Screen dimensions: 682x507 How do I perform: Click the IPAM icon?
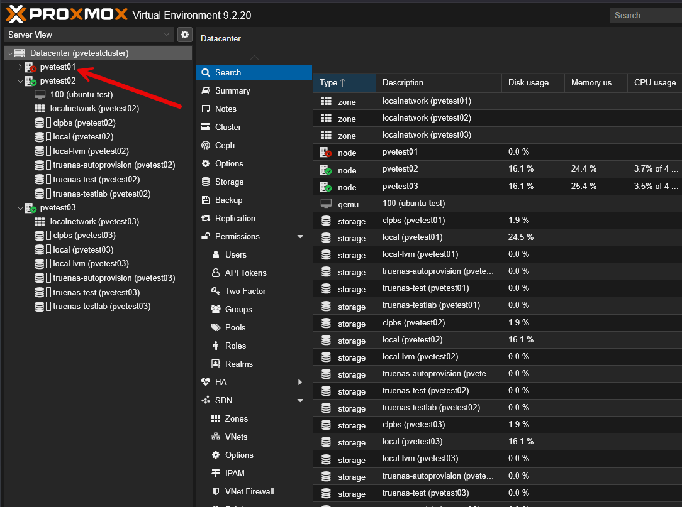click(216, 473)
